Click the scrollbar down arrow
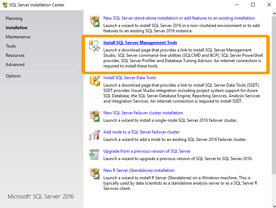 [x=274, y=206]
